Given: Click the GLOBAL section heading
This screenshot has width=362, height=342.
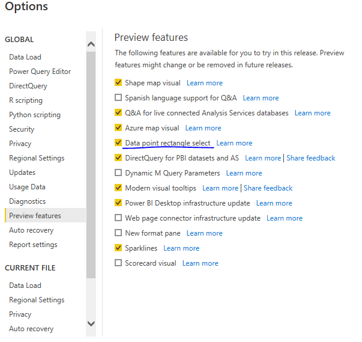Looking at the screenshot, I should 19,40.
